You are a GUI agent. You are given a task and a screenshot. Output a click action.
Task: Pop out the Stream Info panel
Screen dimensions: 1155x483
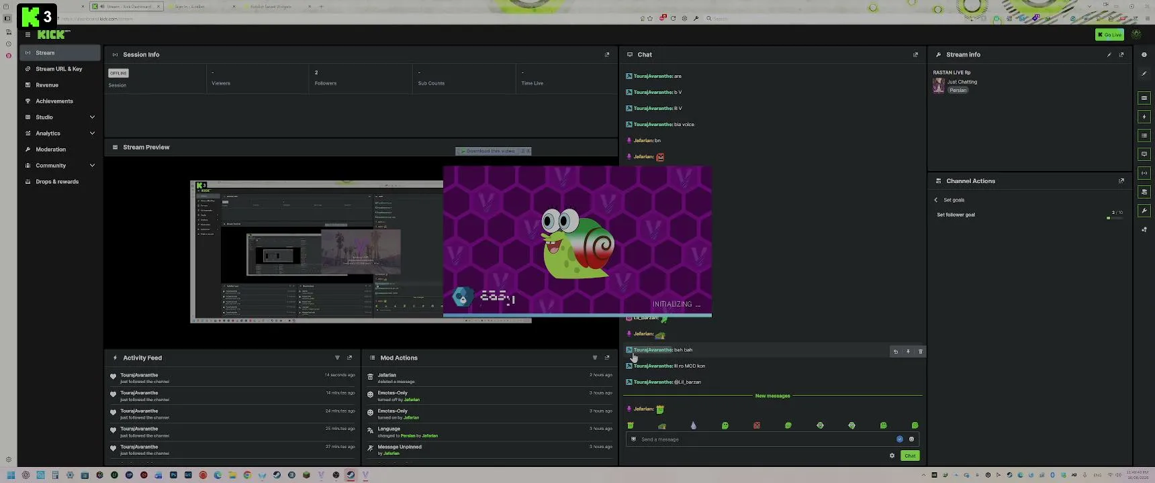tap(1121, 55)
